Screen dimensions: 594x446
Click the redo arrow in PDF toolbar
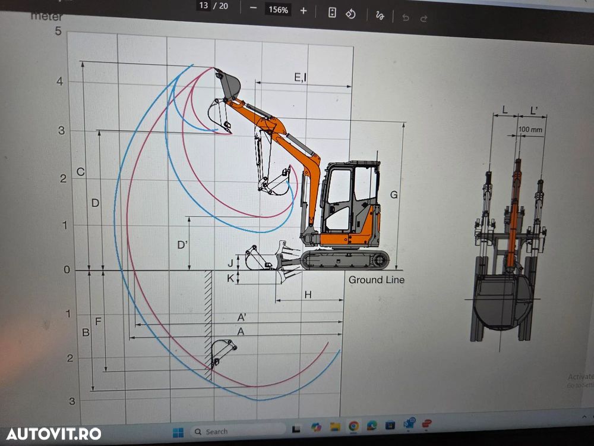(424, 18)
